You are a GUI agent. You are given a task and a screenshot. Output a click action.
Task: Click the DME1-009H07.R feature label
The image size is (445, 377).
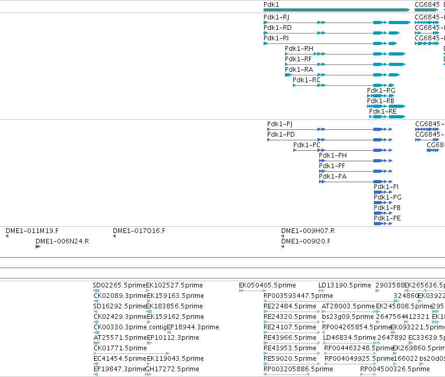308,231
